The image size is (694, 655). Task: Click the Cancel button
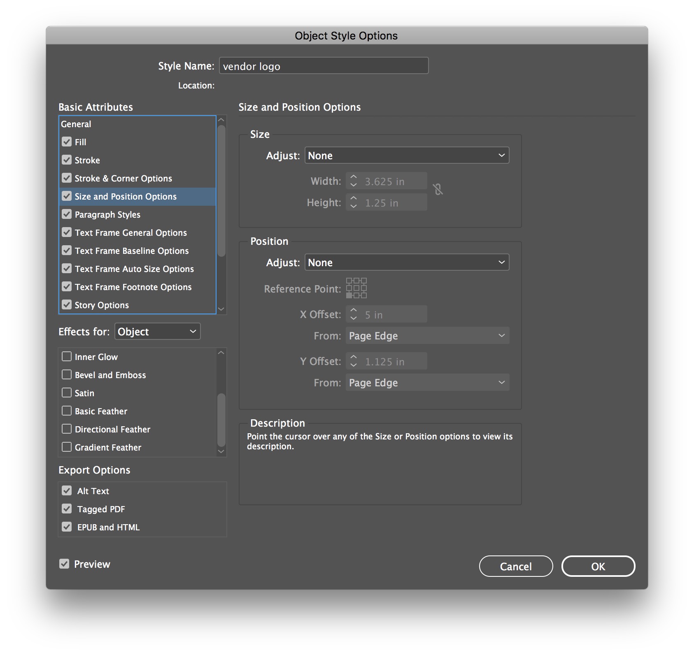516,567
